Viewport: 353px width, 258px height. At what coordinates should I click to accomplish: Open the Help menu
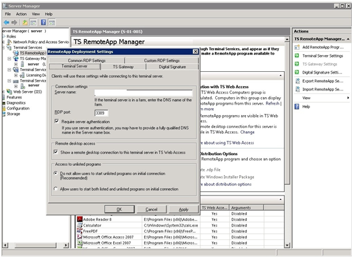point(49,14)
